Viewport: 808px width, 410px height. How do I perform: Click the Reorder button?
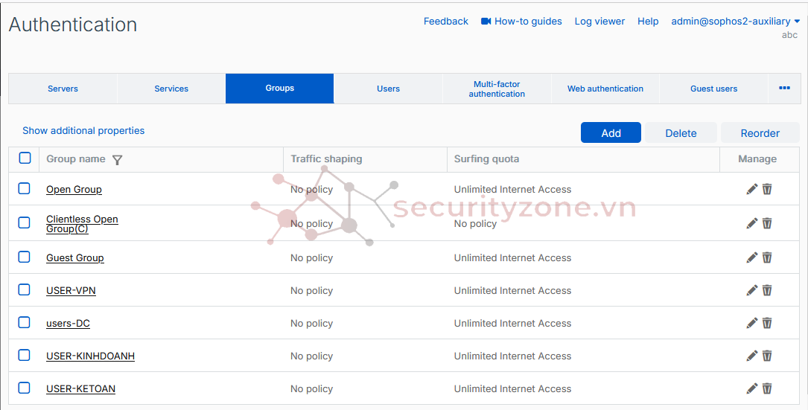pyautogui.click(x=760, y=133)
